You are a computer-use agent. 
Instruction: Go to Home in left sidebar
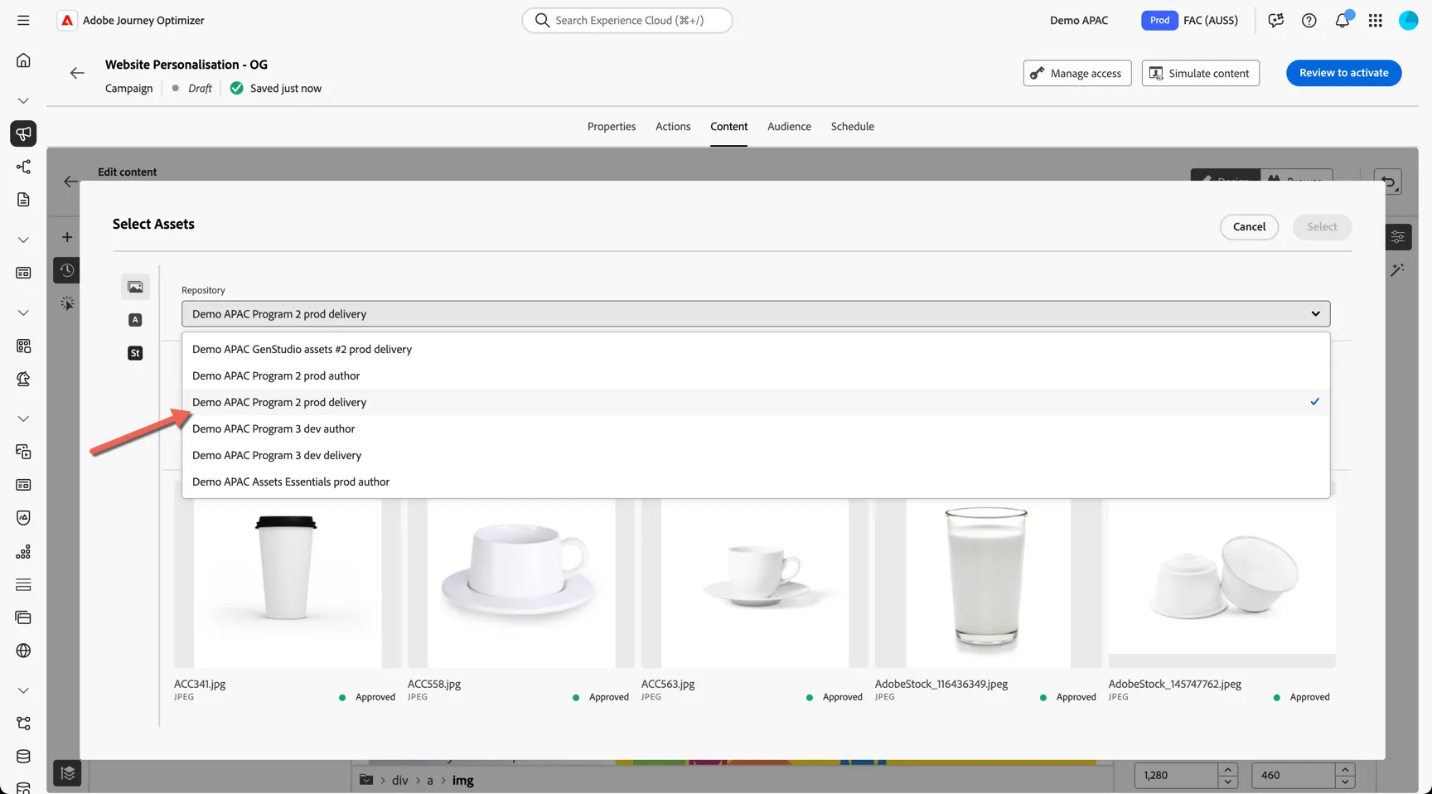click(x=23, y=61)
